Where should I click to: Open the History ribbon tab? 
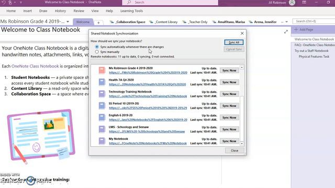pyautogui.click(x=60, y=11)
